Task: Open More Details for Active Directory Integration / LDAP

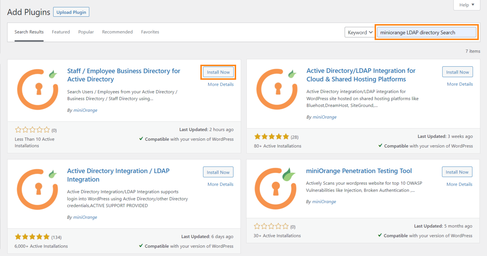Action: click(220, 184)
